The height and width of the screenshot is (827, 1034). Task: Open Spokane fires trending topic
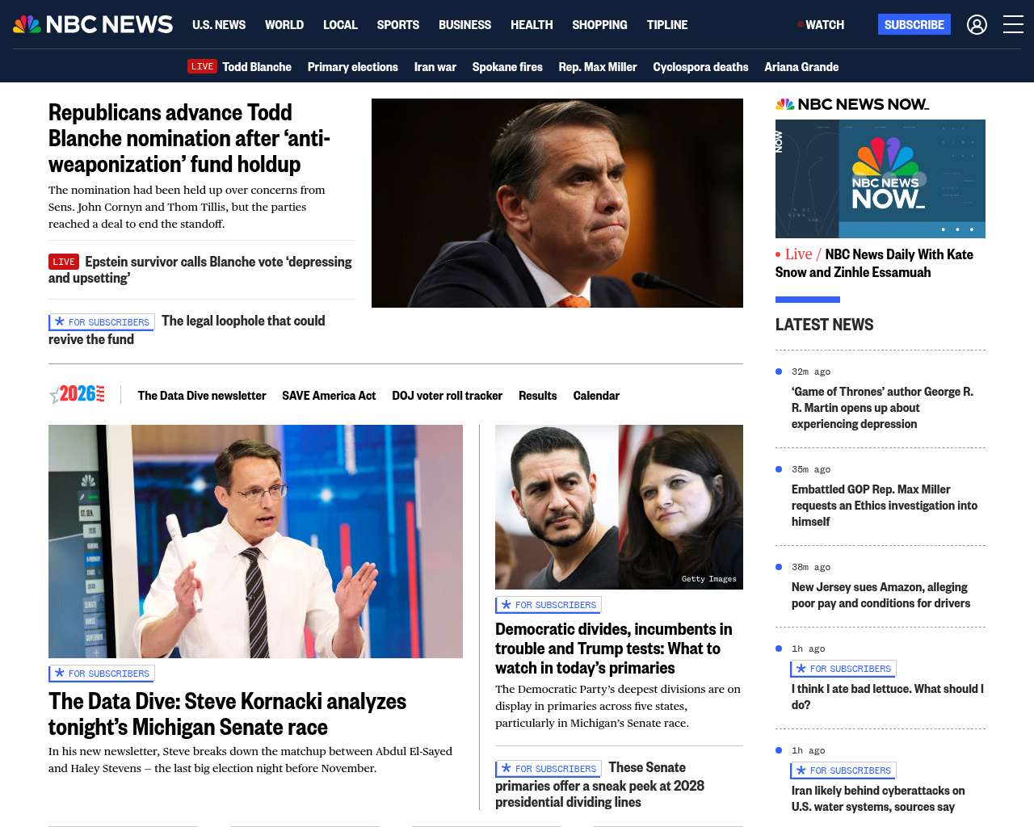point(507,66)
